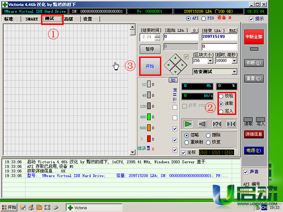The width and height of the screenshot is (283, 212).
Task: Click the butterfly seek scan mode icon
Action: click(x=231, y=124)
